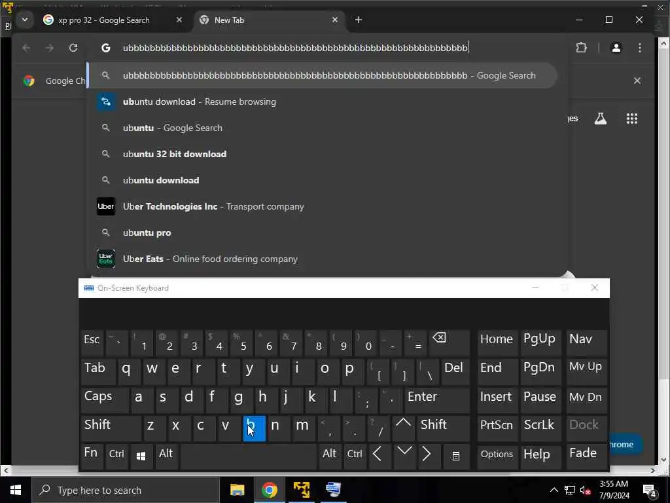Click the Del key

pyautogui.click(x=455, y=371)
